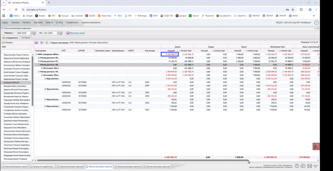Click the red floating icon near the right edge
Viewport: 333px width, 171px height.
[316, 146]
